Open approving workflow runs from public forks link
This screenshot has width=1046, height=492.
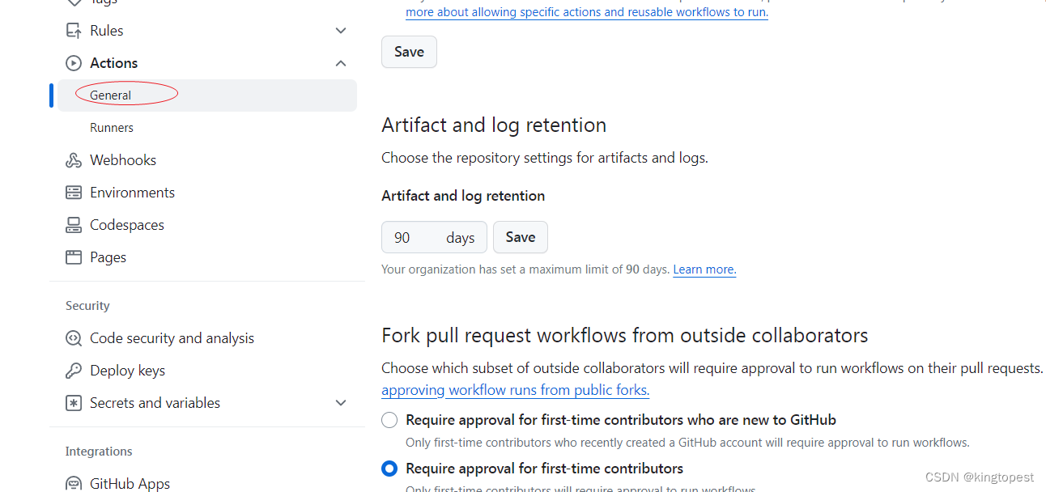point(515,390)
